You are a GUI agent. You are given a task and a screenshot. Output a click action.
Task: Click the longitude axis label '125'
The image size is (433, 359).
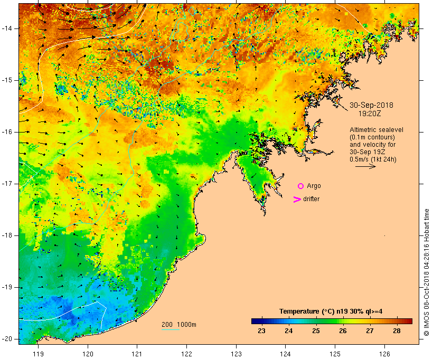pyautogui.click(x=335, y=354)
